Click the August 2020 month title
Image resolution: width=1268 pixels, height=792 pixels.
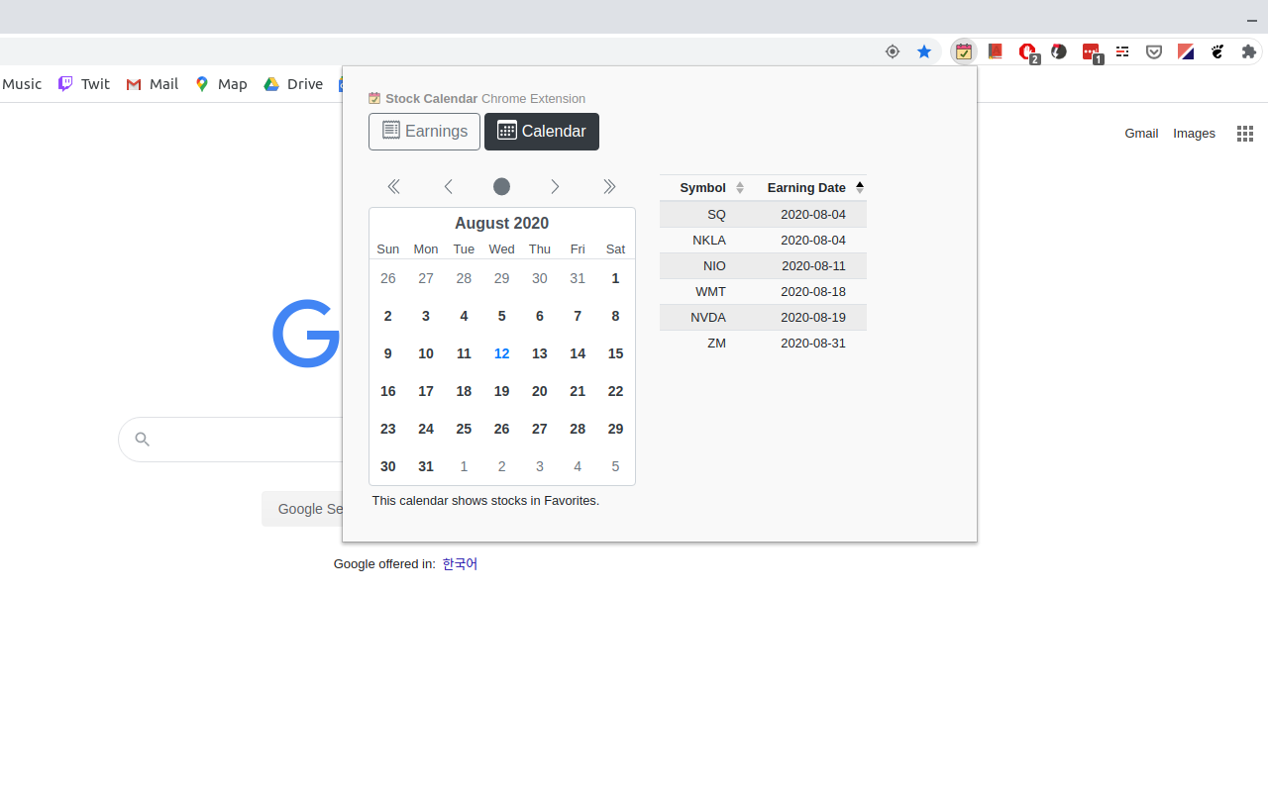[x=501, y=223]
